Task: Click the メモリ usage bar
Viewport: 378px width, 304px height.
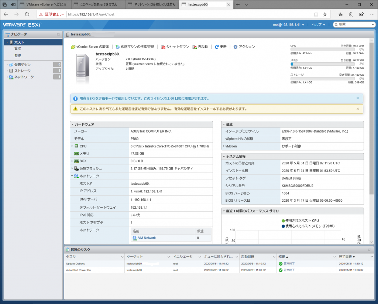Action: point(323,64)
